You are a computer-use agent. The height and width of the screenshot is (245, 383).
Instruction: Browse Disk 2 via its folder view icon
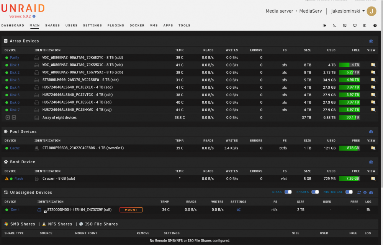pyautogui.click(x=373, y=72)
